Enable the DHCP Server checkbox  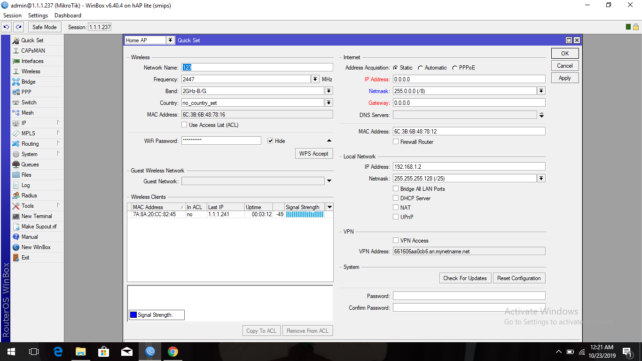point(396,198)
